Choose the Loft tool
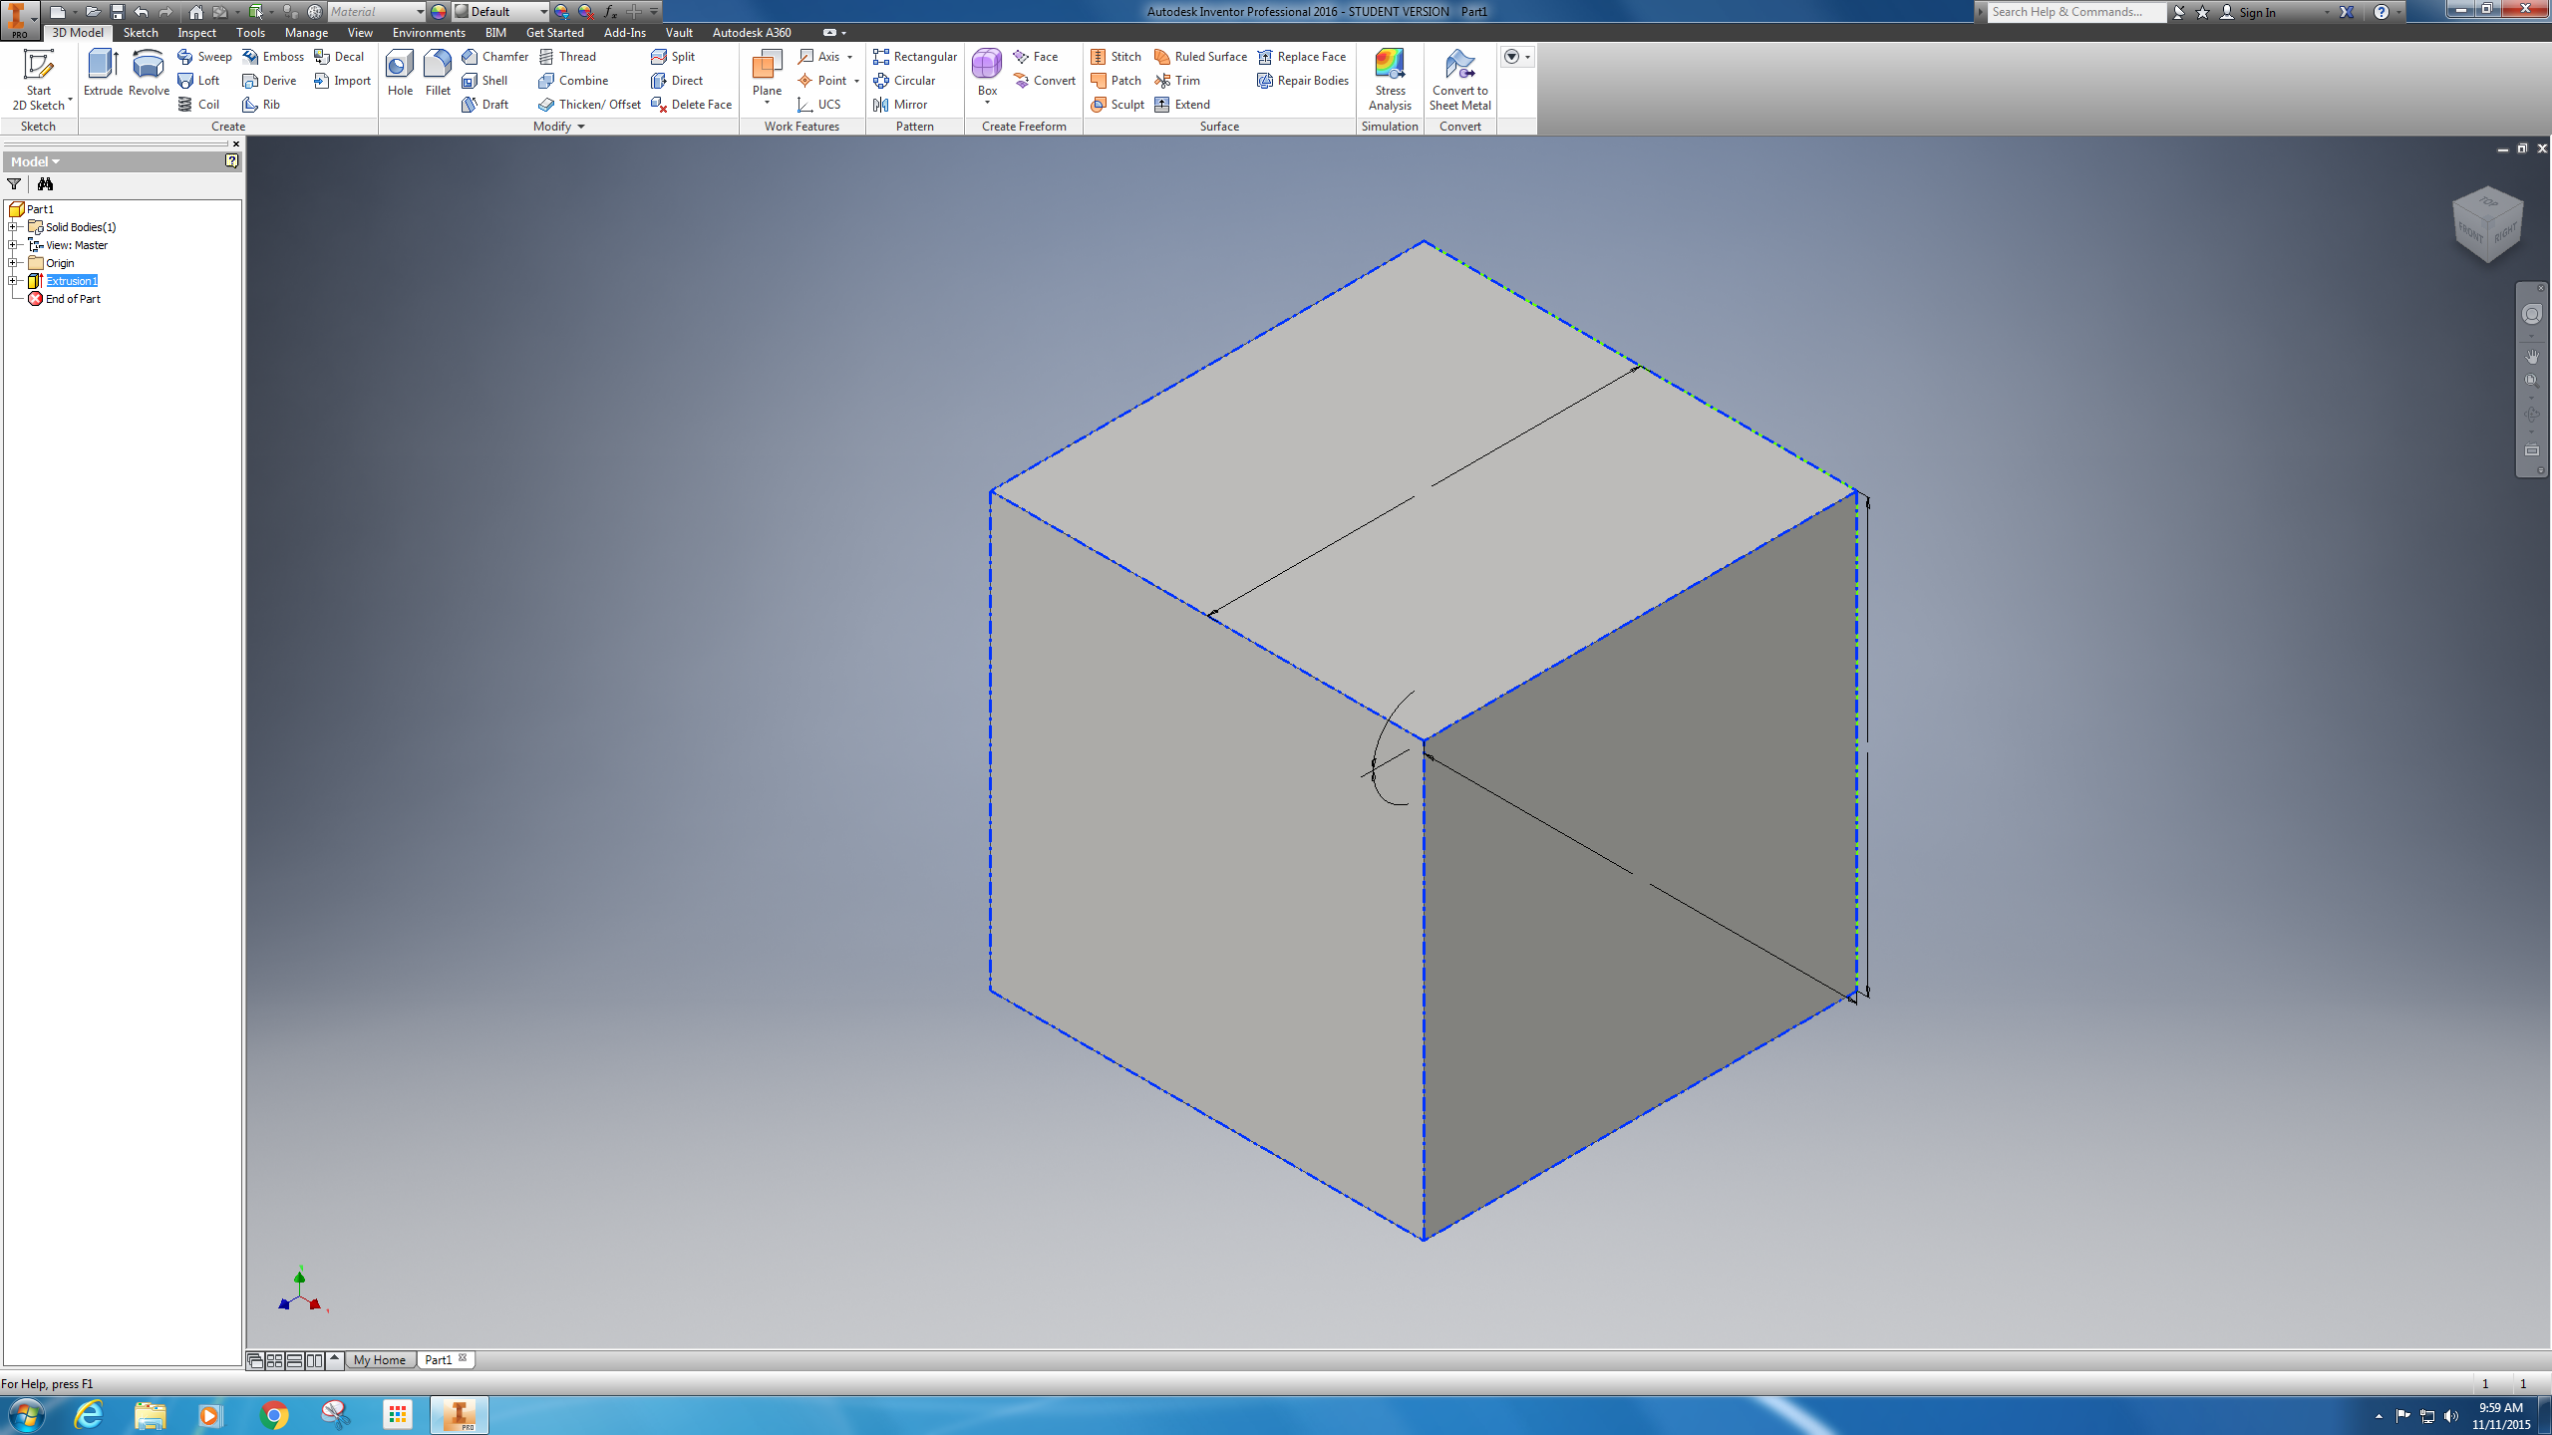Screen dimensions: 2552x1435 pos(198,81)
